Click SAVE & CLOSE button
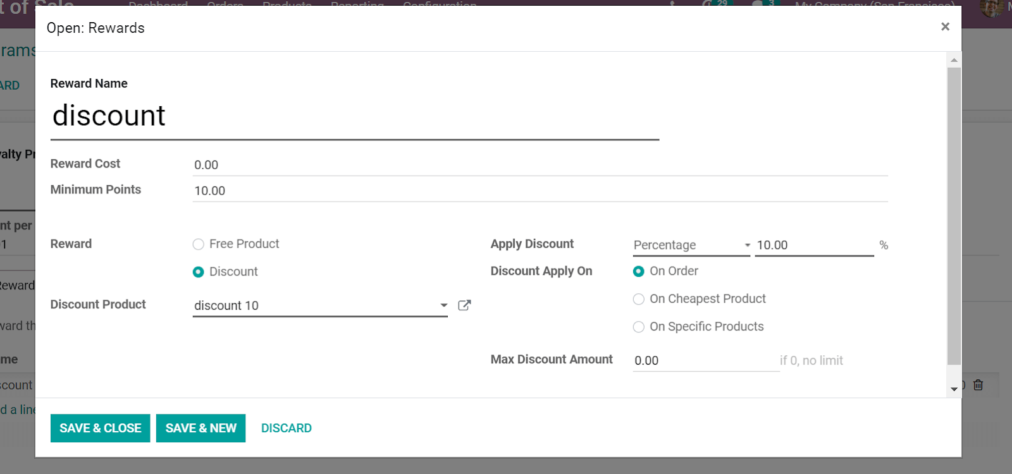 tap(100, 428)
